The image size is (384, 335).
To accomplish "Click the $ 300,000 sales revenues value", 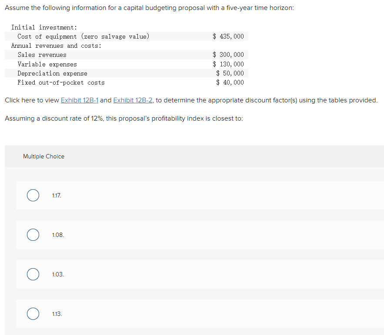I will tap(228, 55).
